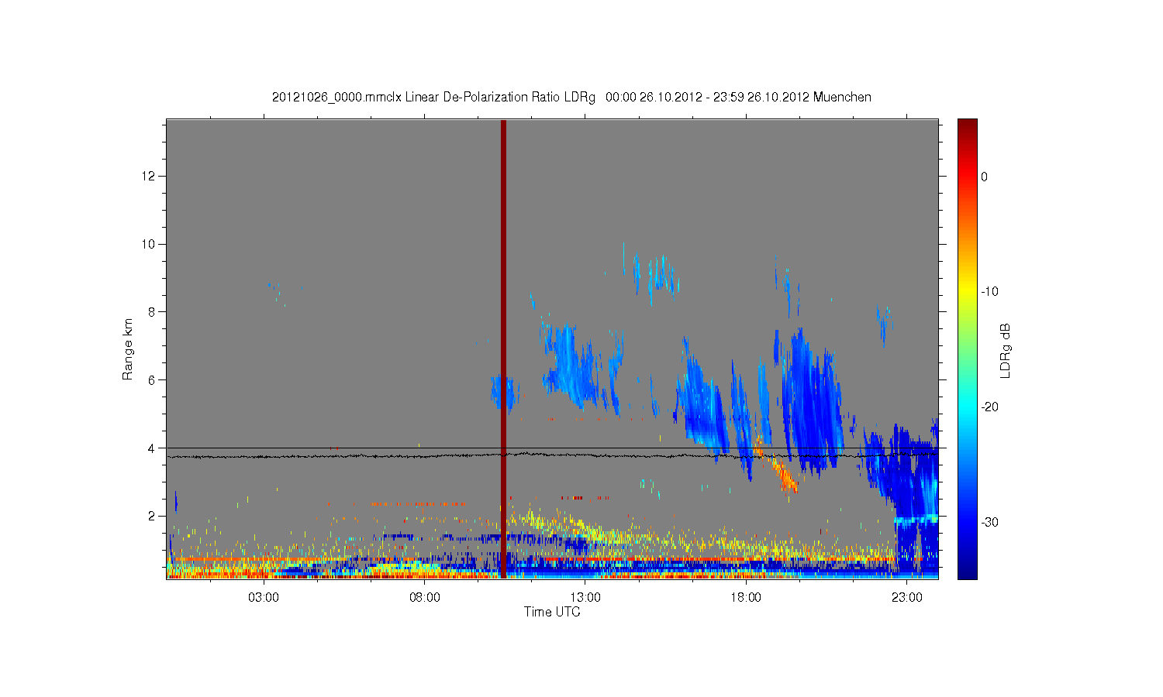Click the 03:00 time tick label
This screenshot has width=1163, height=697.
click(x=264, y=598)
